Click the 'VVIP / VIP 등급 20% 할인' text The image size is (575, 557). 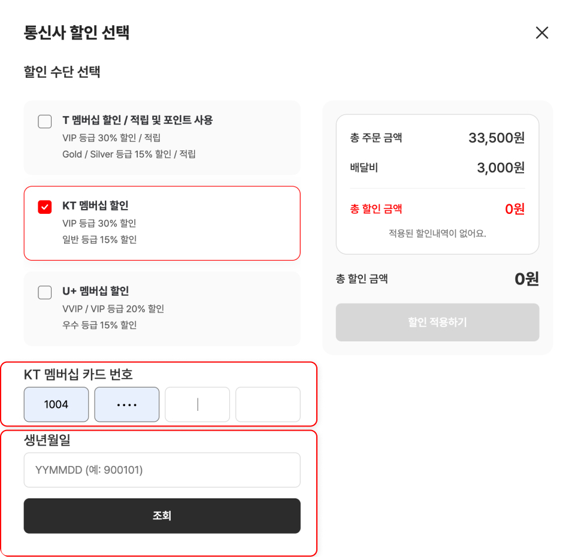coord(113,309)
